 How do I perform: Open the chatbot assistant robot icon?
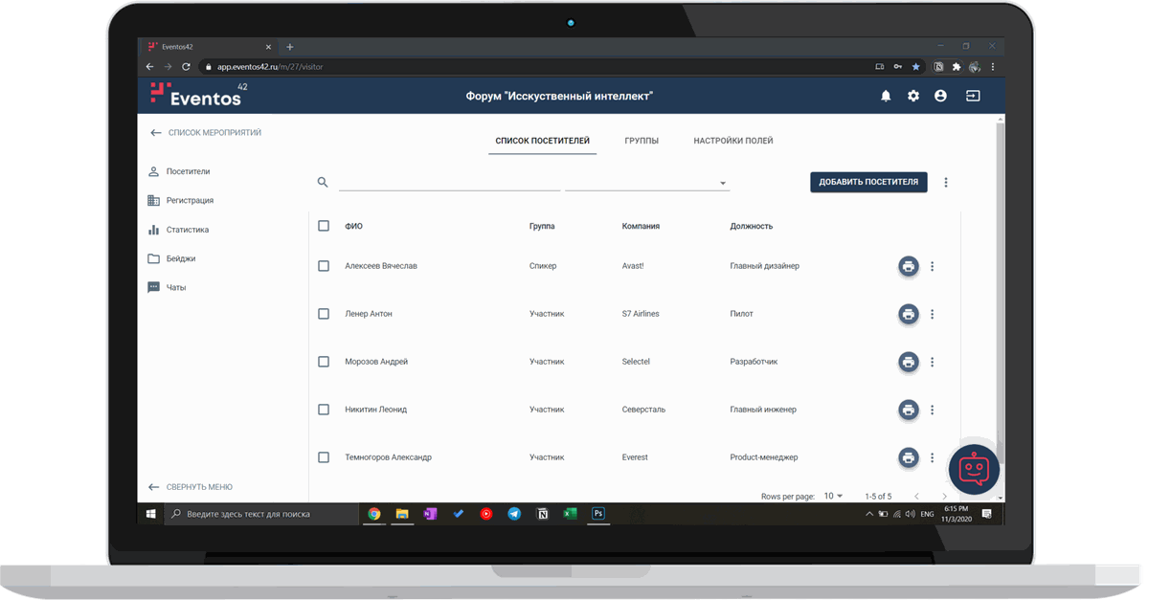(974, 469)
